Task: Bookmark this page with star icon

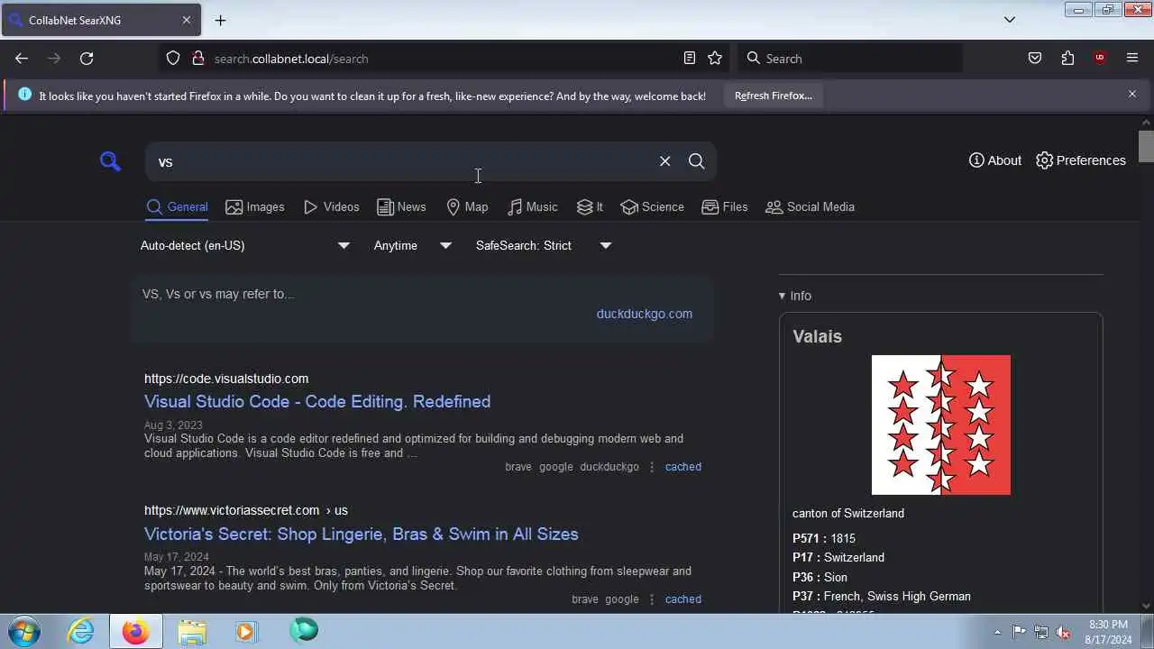Action: (x=715, y=59)
